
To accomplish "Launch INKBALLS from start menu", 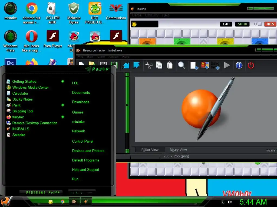I will click(x=18, y=129).
